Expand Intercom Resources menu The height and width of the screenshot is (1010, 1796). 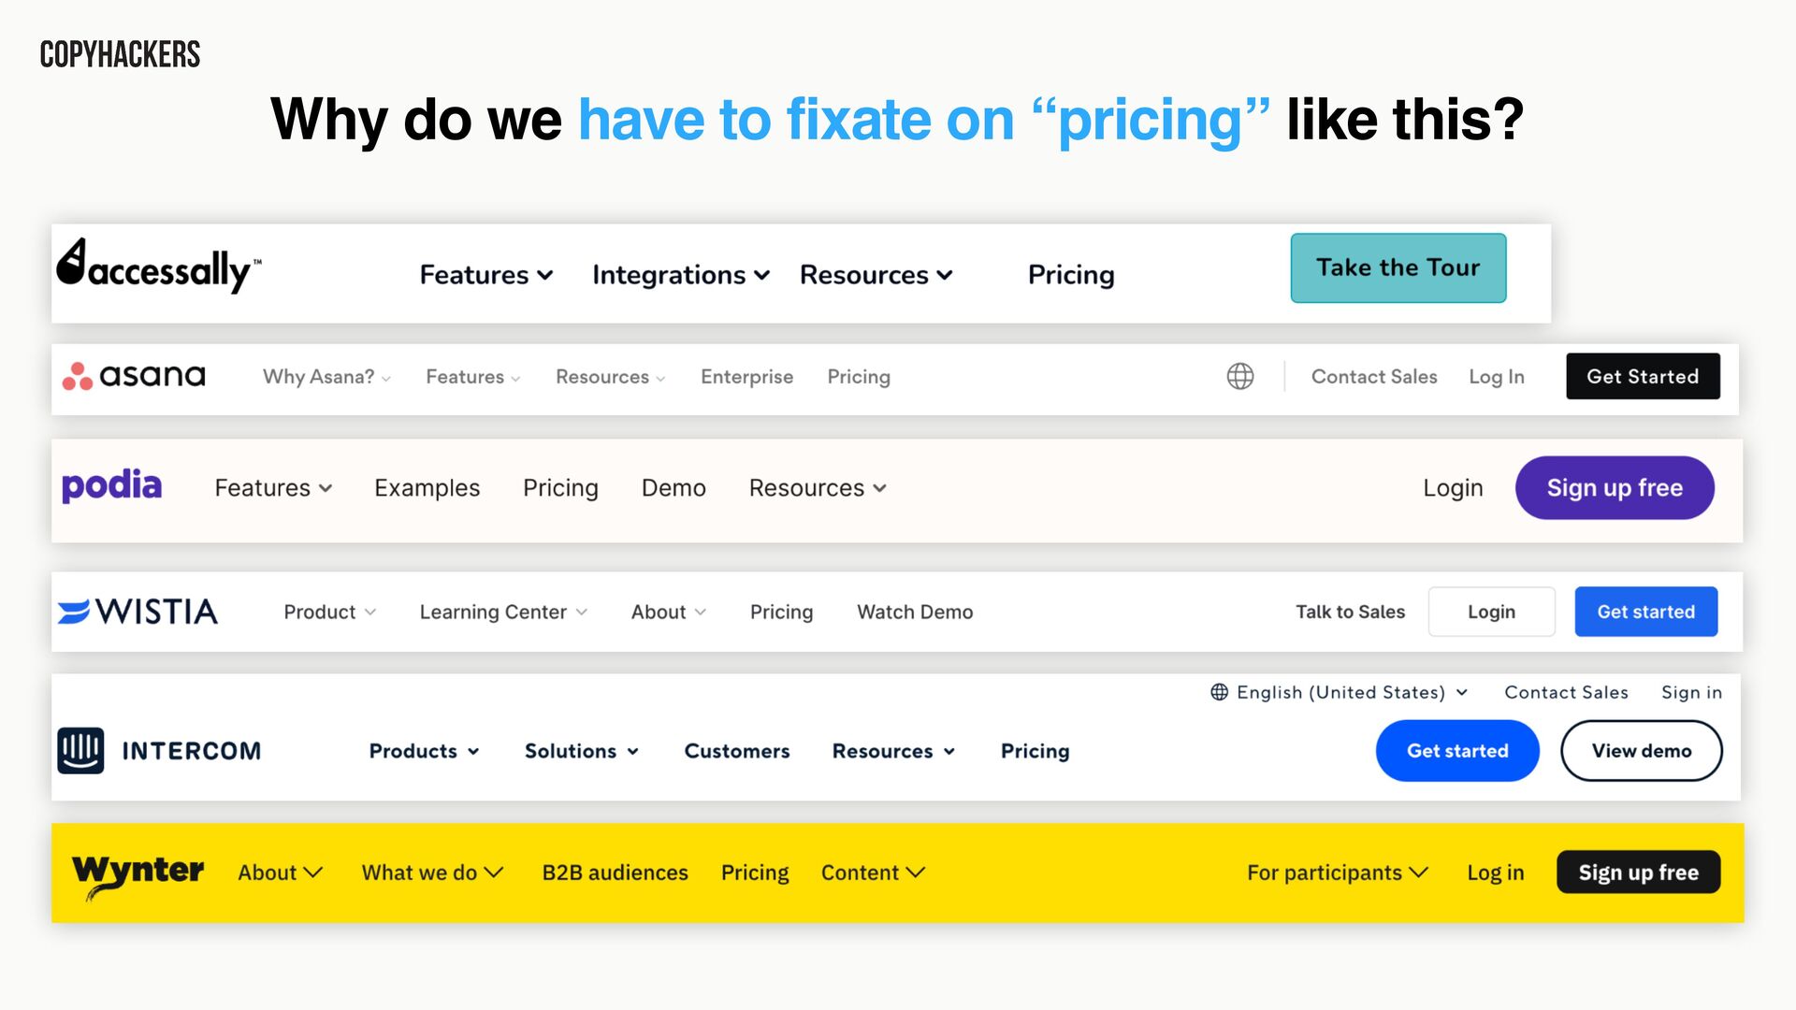tap(893, 751)
